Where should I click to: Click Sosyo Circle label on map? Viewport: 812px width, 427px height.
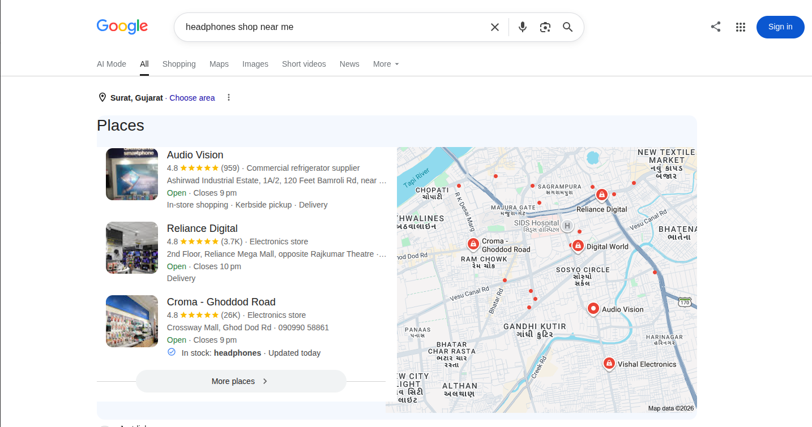[x=583, y=276]
